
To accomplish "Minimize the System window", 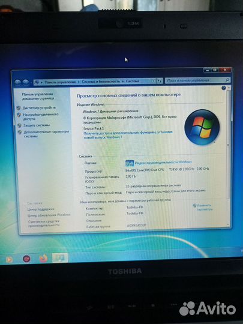I will (207, 70).
